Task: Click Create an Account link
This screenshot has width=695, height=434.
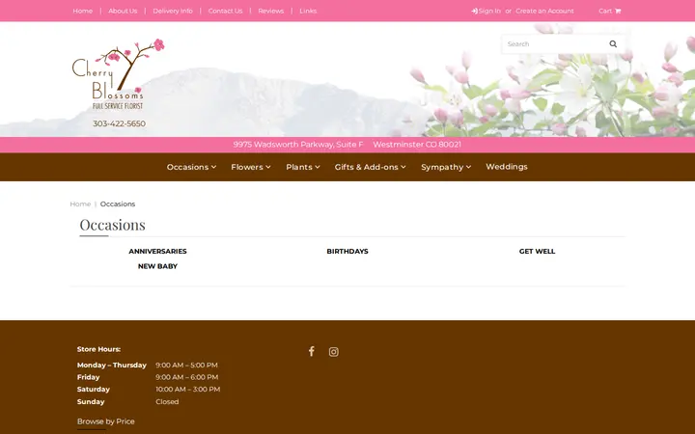Action: pyautogui.click(x=544, y=11)
